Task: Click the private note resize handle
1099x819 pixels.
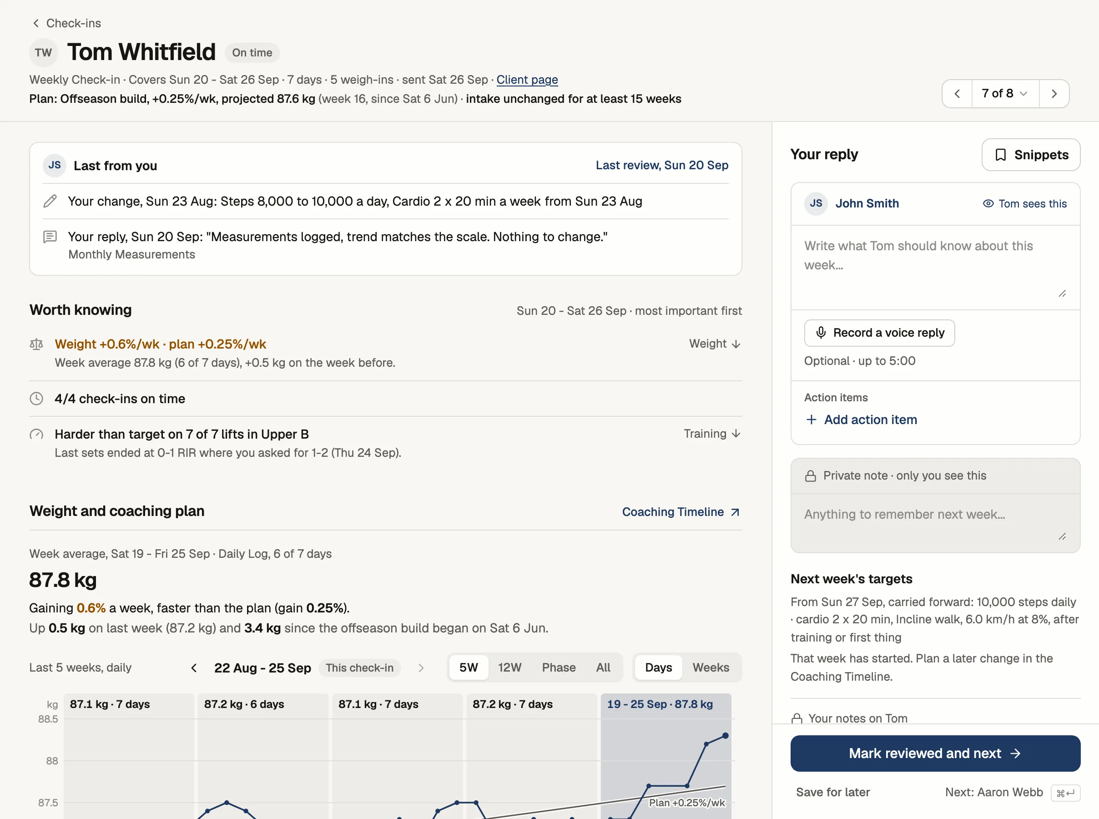Action: (x=1062, y=537)
